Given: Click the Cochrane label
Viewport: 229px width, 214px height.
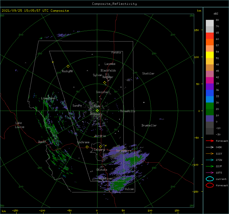Looking at the screenshot, I should coord(83,142).
